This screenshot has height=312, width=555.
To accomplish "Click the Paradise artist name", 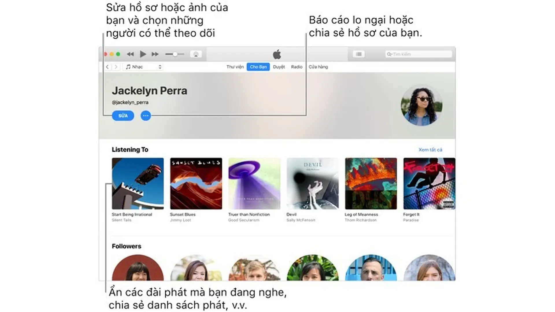I will click(x=411, y=220).
